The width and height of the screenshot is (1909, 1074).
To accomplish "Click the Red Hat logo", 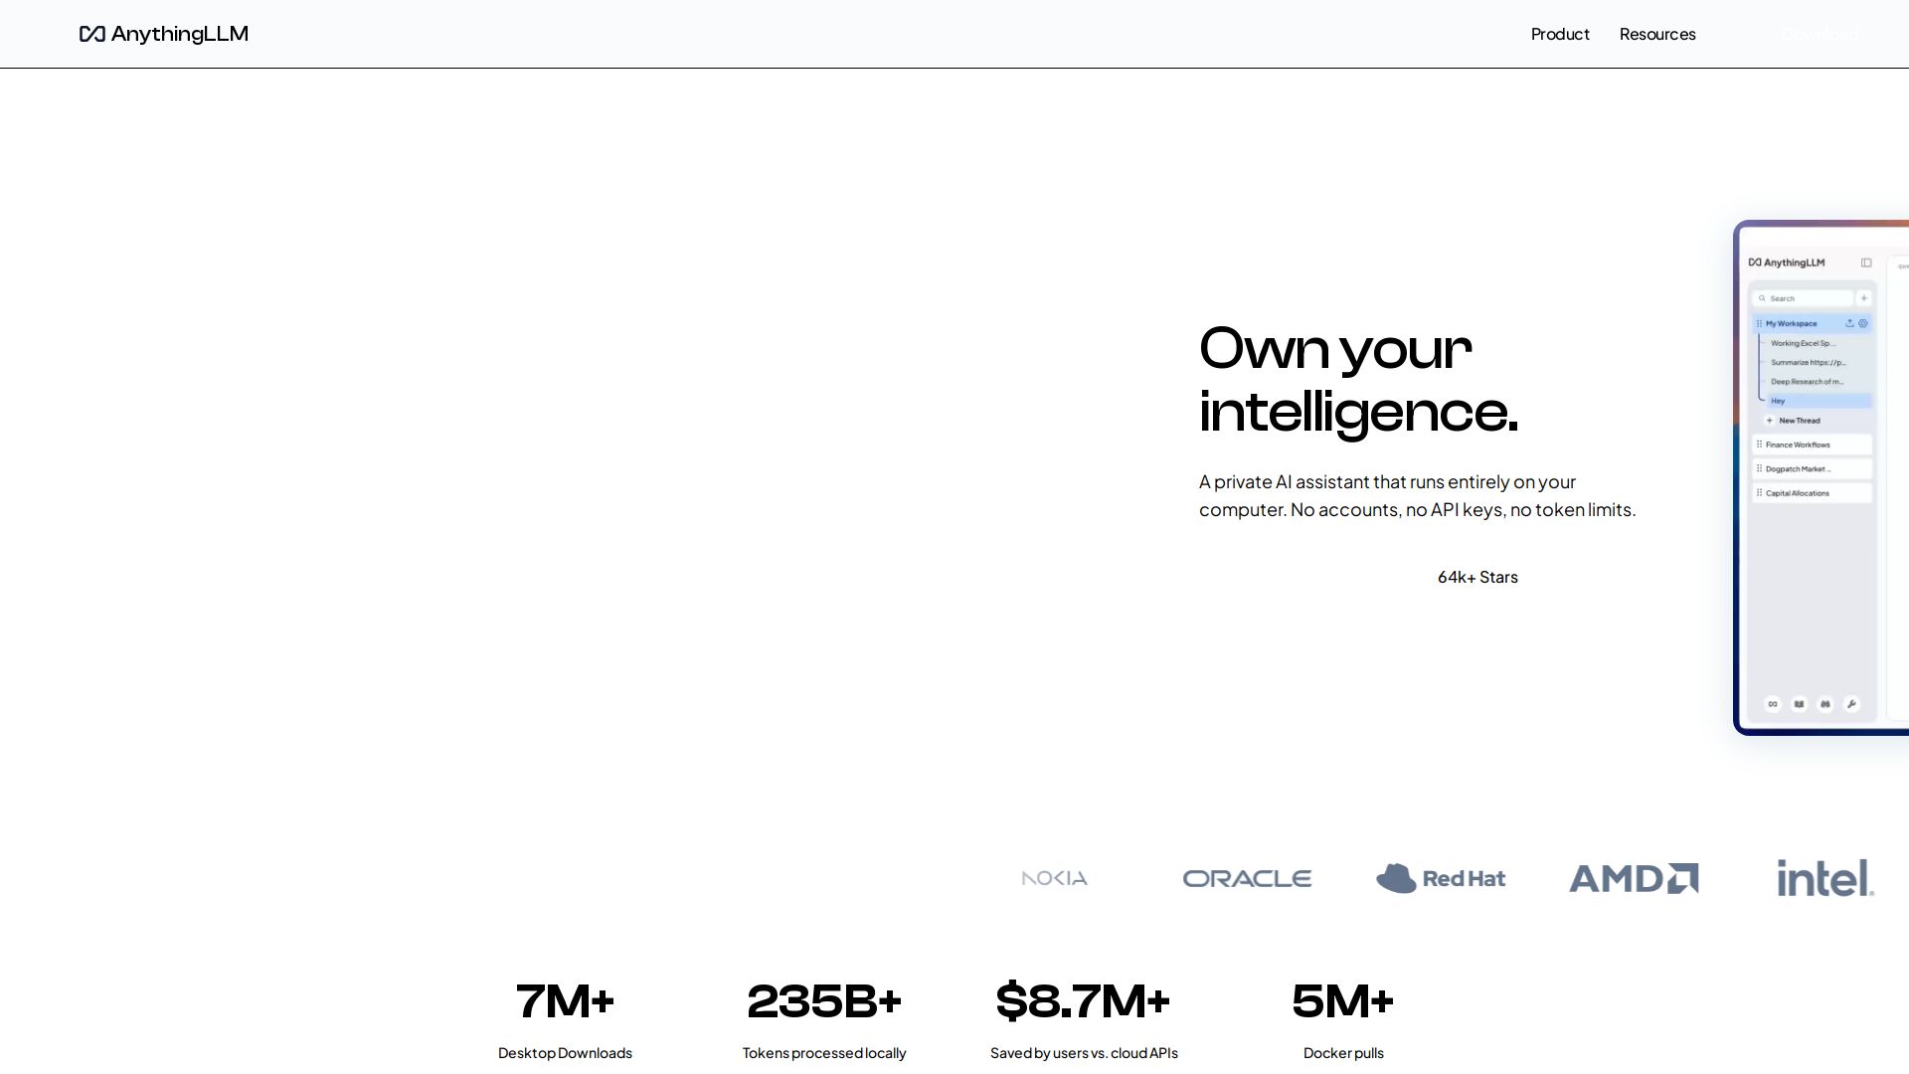I will point(1441,878).
